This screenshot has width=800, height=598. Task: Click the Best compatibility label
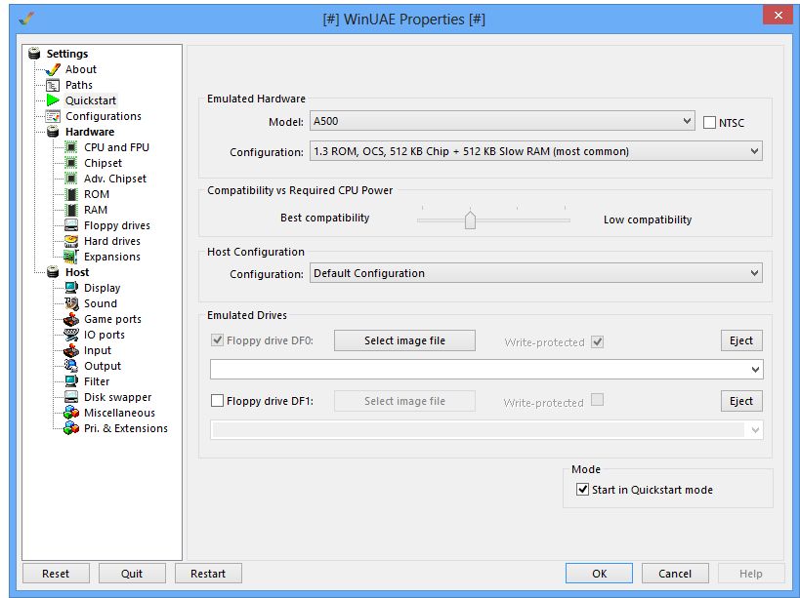pos(324,218)
